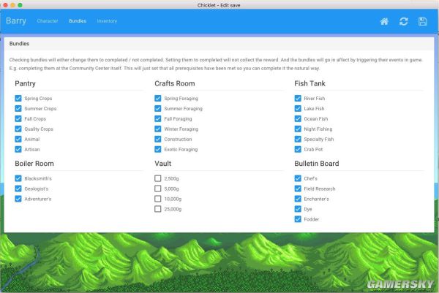Image resolution: width=439 pixels, height=293 pixels.
Task: Toggle the Dye bundle checkbox
Action: click(x=298, y=209)
